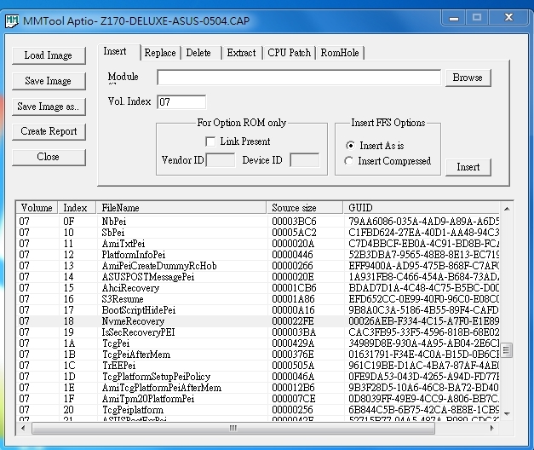The height and width of the screenshot is (450, 534).
Task: Click the Close button in left panel
Action: (x=49, y=157)
